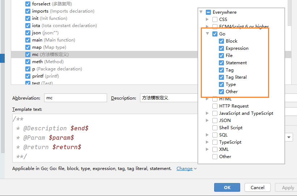Expand the CSS context node
297x196 pixels.
click(x=207, y=19)
